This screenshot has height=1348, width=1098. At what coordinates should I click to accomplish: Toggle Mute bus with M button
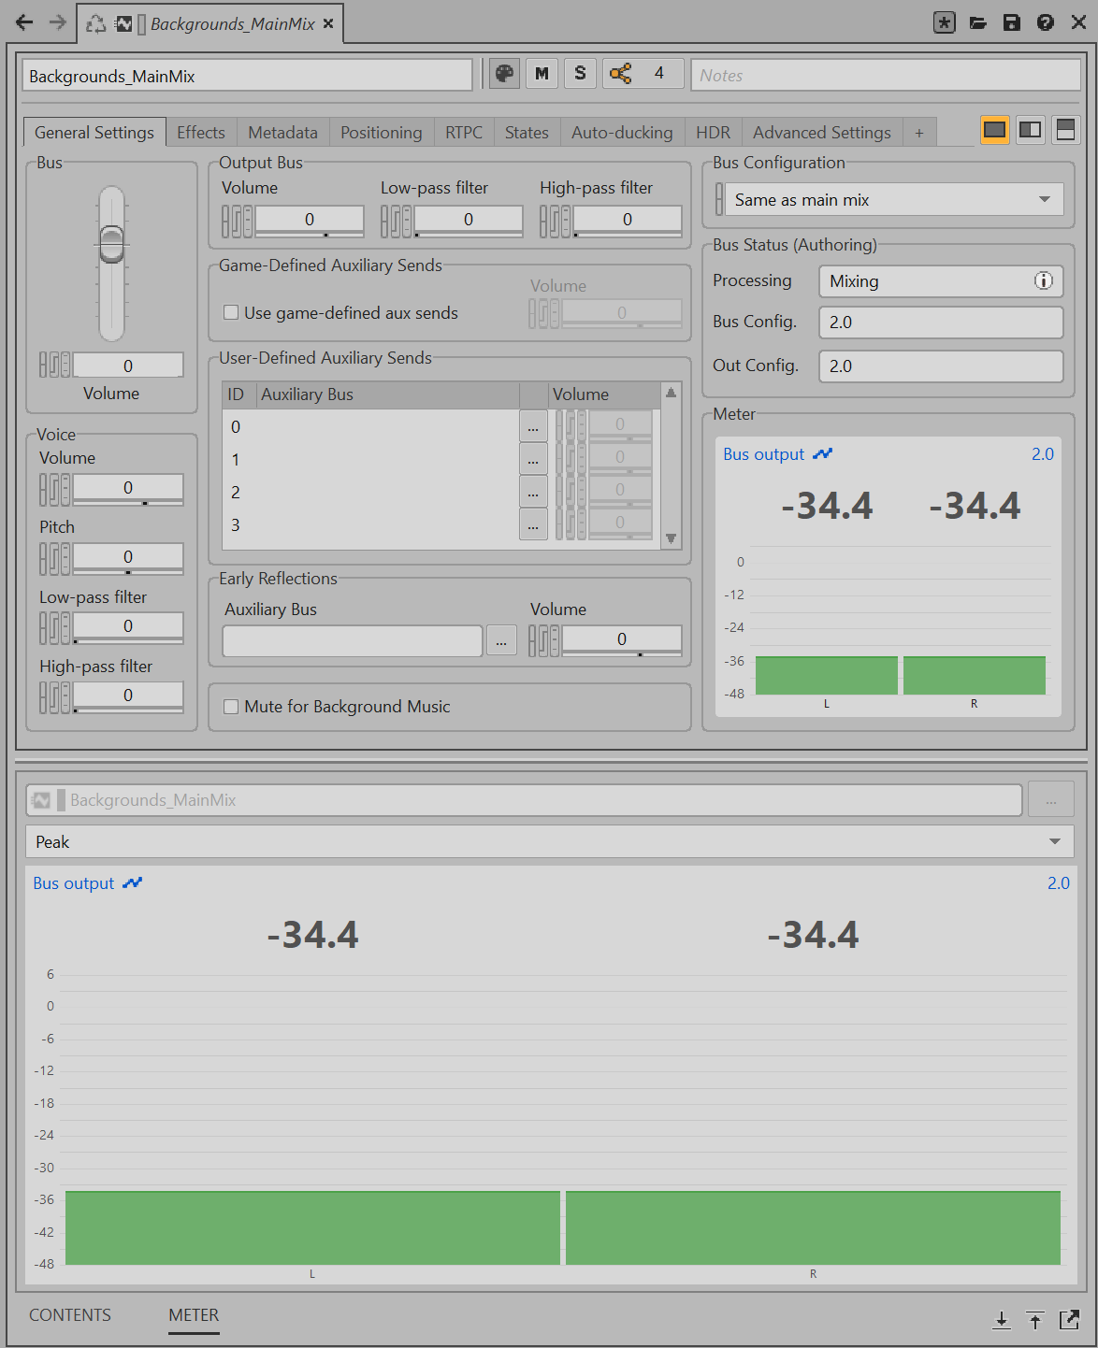tap(542, 74)
